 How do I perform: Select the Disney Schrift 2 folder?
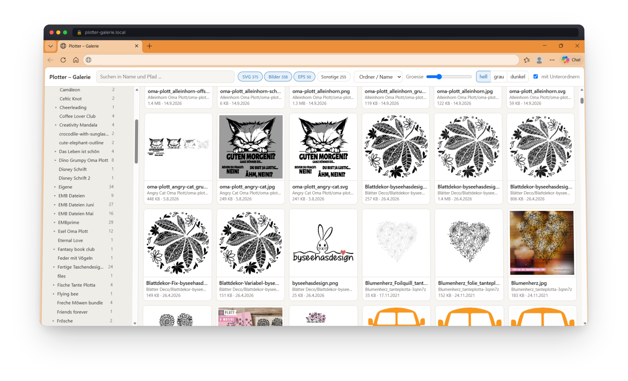point(74,178)
